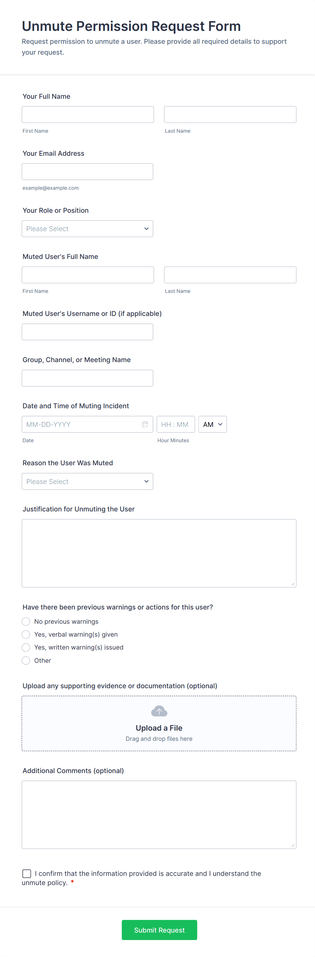Choose 'Yes, written warning(s) issued' radio

[26, 647]
